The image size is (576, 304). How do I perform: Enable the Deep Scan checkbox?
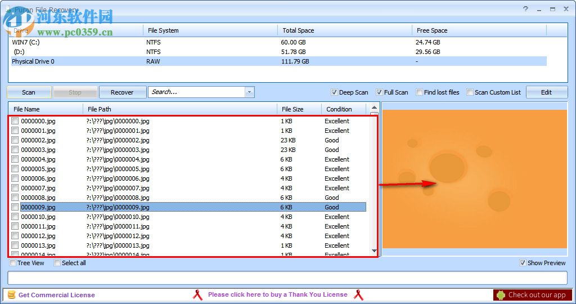click(x=334, y=92)
